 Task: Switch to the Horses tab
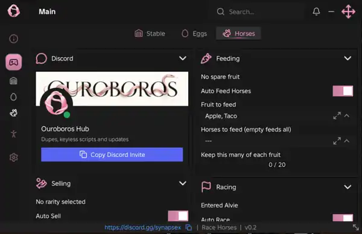coord(239,33)
